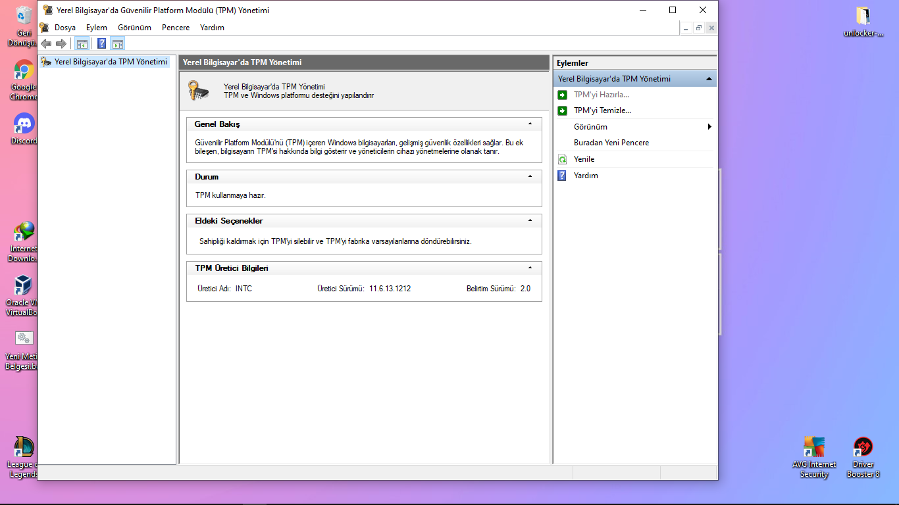Collapse the Eylemler pane's TPM Yönetimi group arrow
Image resolution: width=899 pixels, height=505 pixels.
coord(709,79)
